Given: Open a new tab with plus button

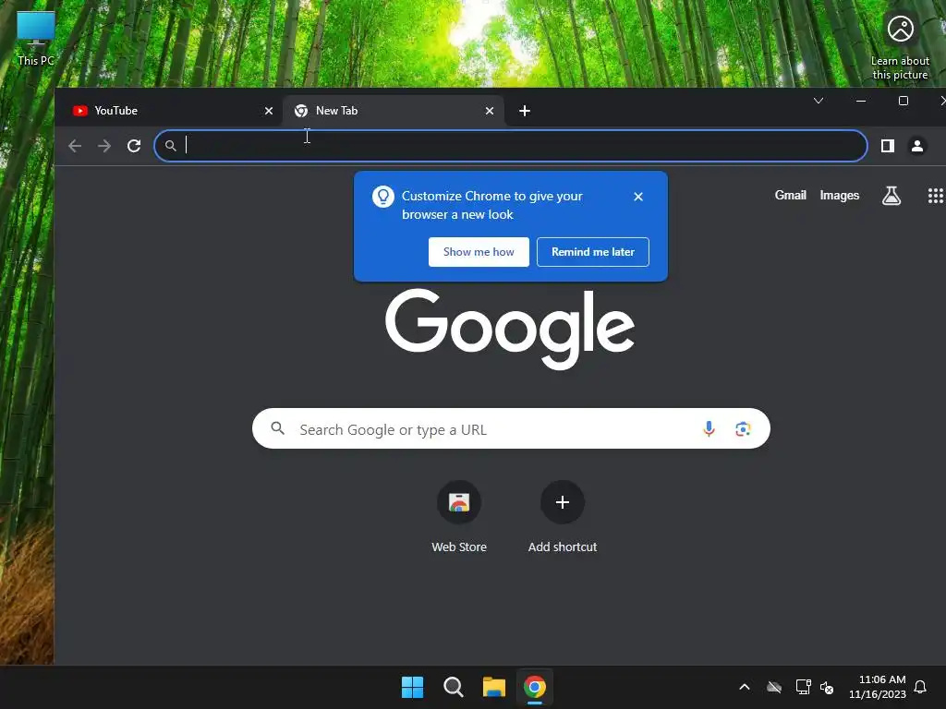Looking at the screenshot, I should click(x=525, y=111).
